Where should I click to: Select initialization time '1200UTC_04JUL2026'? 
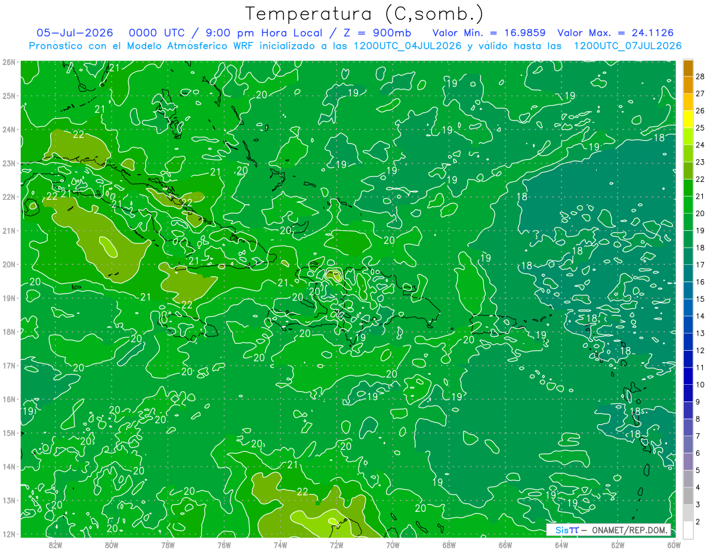[x=408, y=46]
